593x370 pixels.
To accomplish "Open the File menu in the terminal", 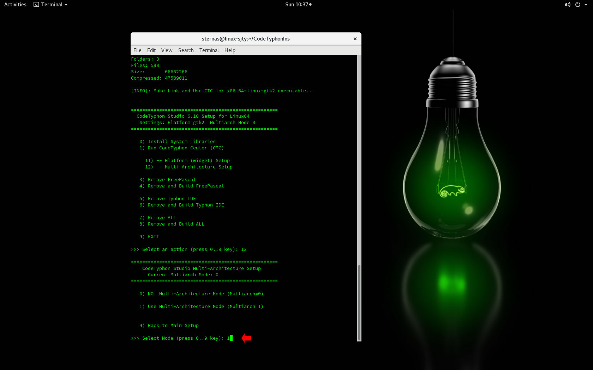I will [x=137, y=50].
